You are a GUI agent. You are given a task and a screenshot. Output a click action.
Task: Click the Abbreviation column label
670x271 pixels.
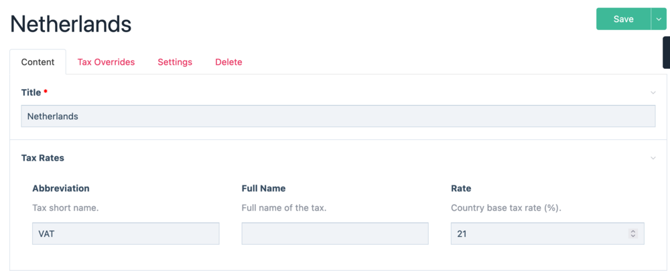point(61,189)
